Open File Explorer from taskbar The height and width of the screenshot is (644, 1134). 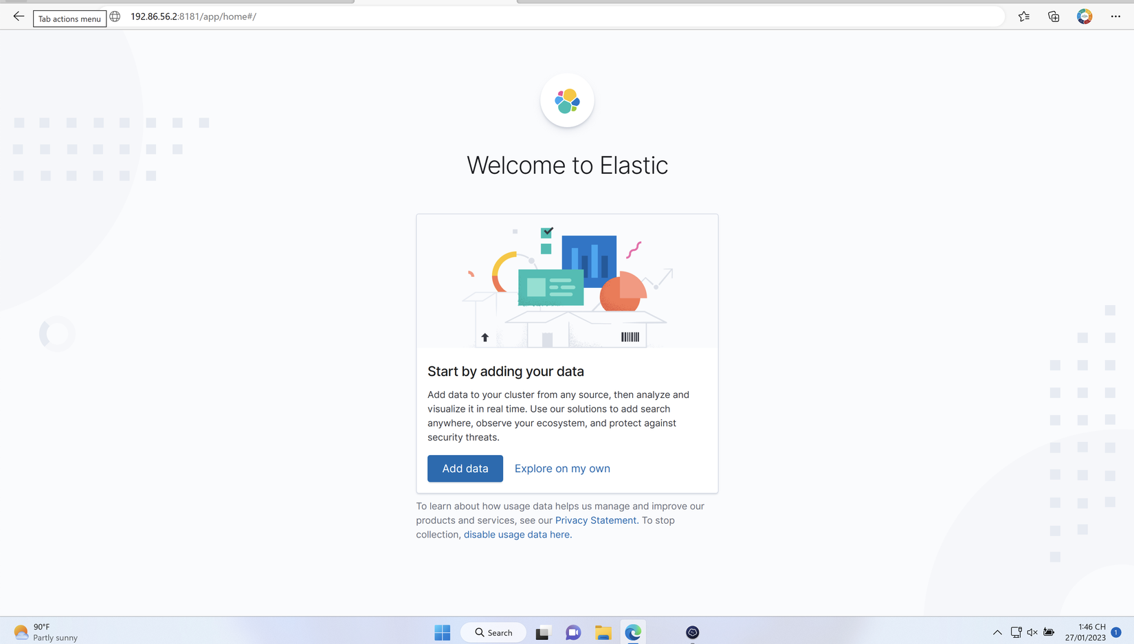[x=603, y=632]
